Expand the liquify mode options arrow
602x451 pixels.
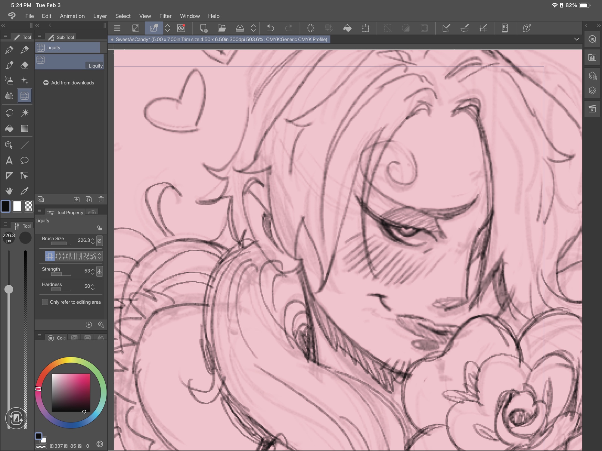click(100, 256)
